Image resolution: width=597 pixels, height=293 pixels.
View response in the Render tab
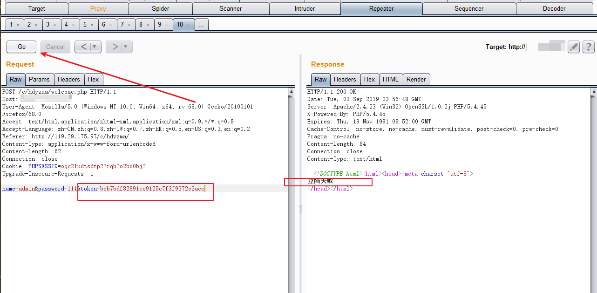[416, 79]
